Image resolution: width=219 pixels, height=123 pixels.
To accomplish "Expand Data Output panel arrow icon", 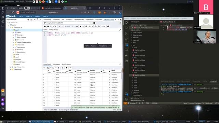I will 120,64.
